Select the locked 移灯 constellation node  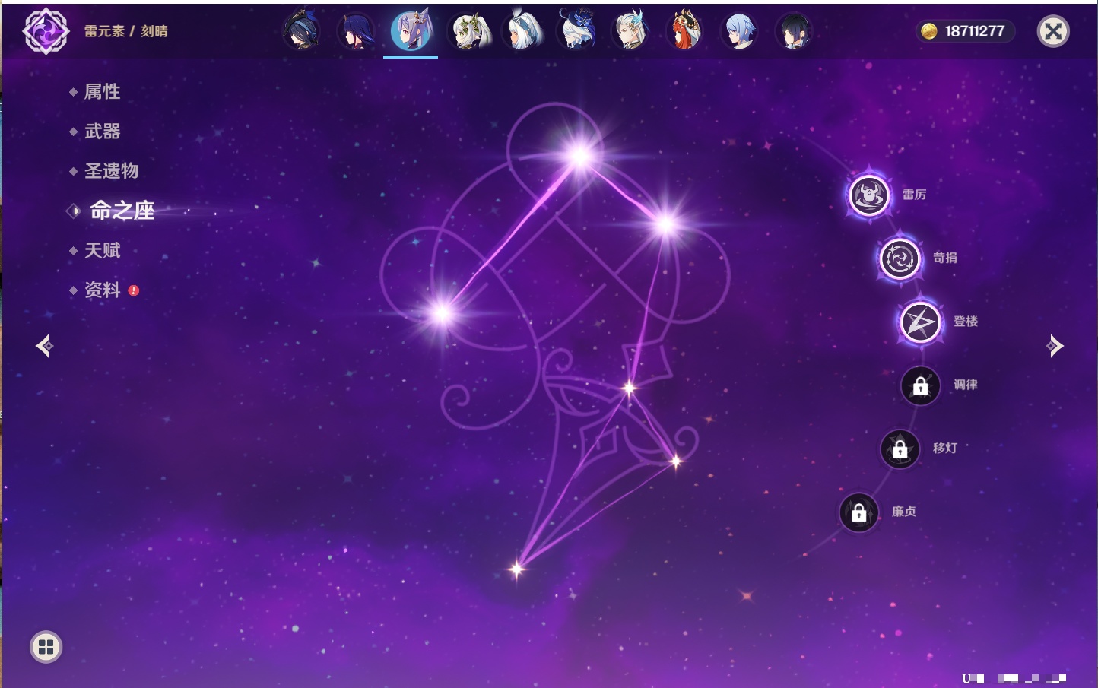(x=900, y=449)
